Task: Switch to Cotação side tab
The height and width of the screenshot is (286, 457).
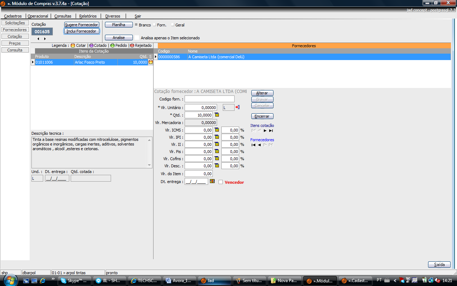Action: [x=15, y=36]
